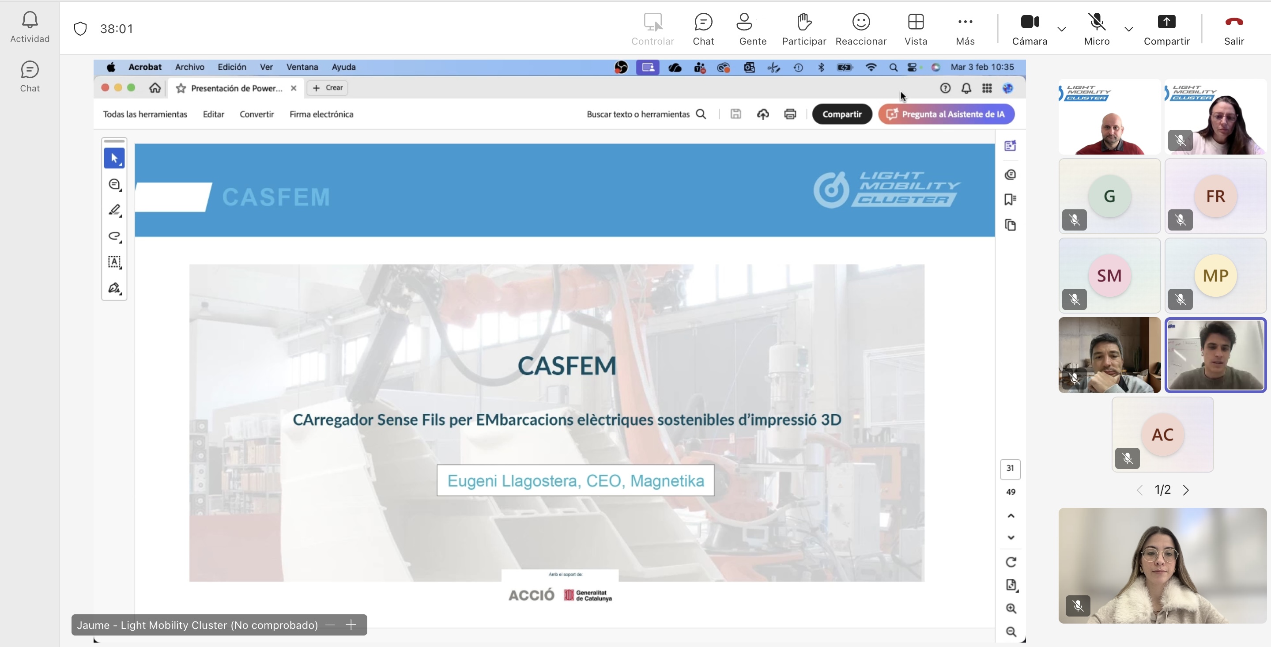Go to next participants page arrow

point(1186,490)
